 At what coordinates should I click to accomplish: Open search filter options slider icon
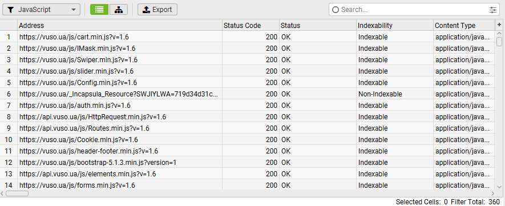(x=493, y=10)
